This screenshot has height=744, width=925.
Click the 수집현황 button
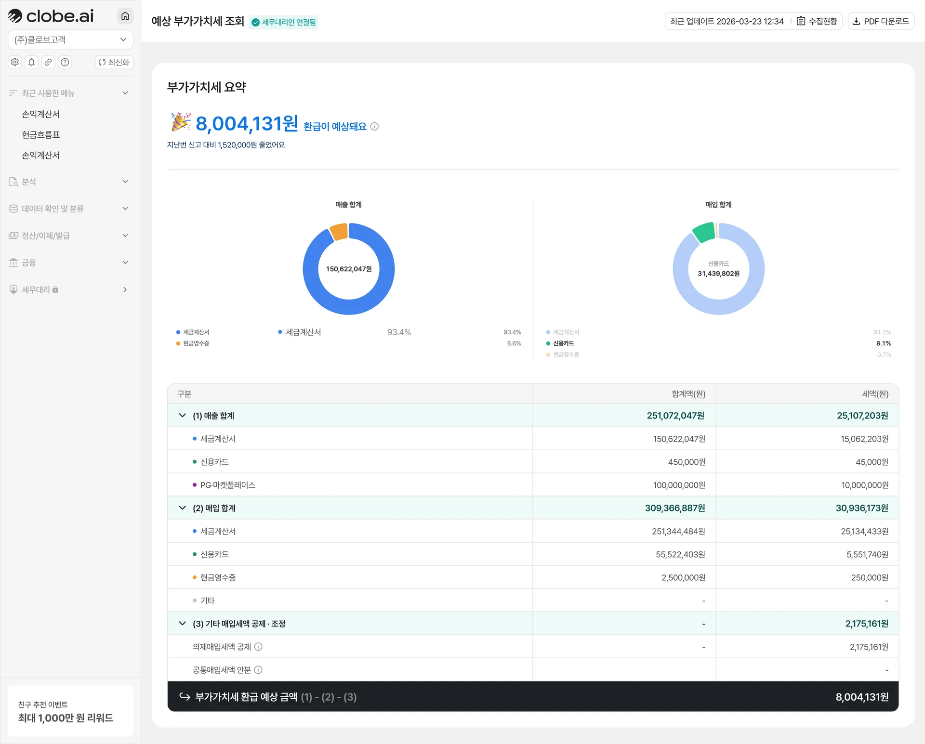817,21
